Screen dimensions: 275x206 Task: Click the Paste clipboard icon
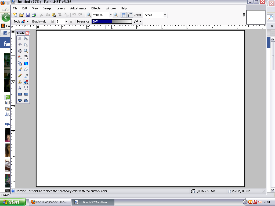[54, 15]
